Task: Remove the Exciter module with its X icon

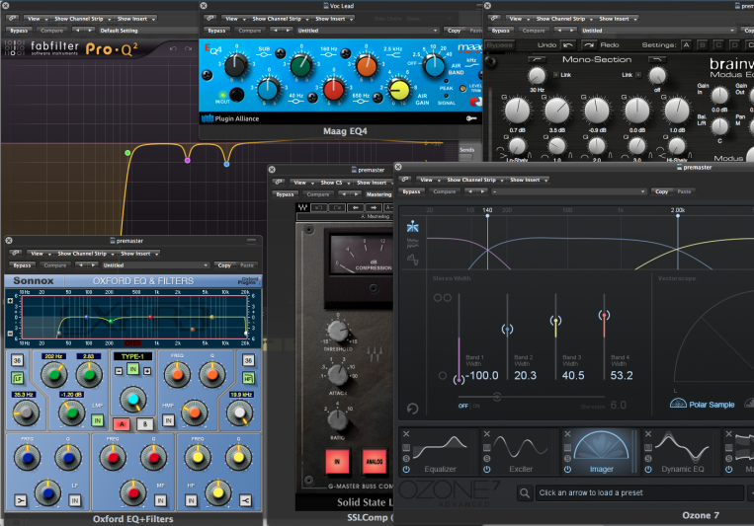Action: pyautogui.click(x=486, y=434)
